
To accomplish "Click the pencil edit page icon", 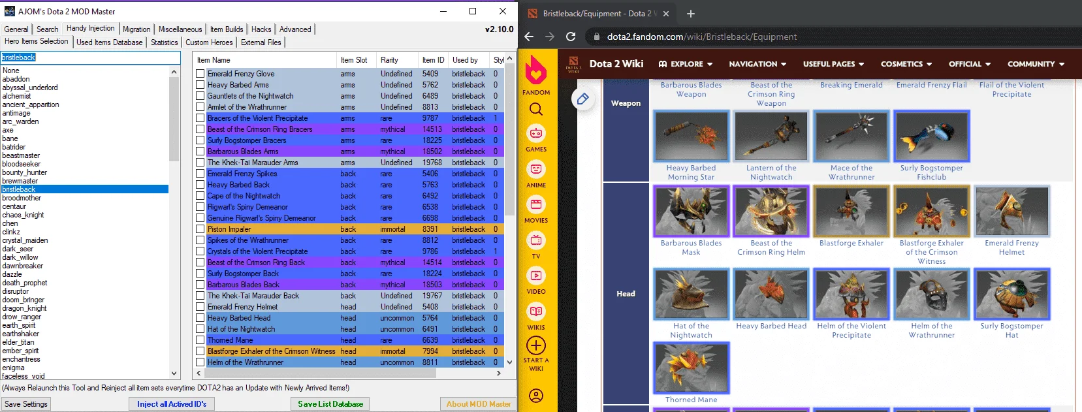I will 582,99.
